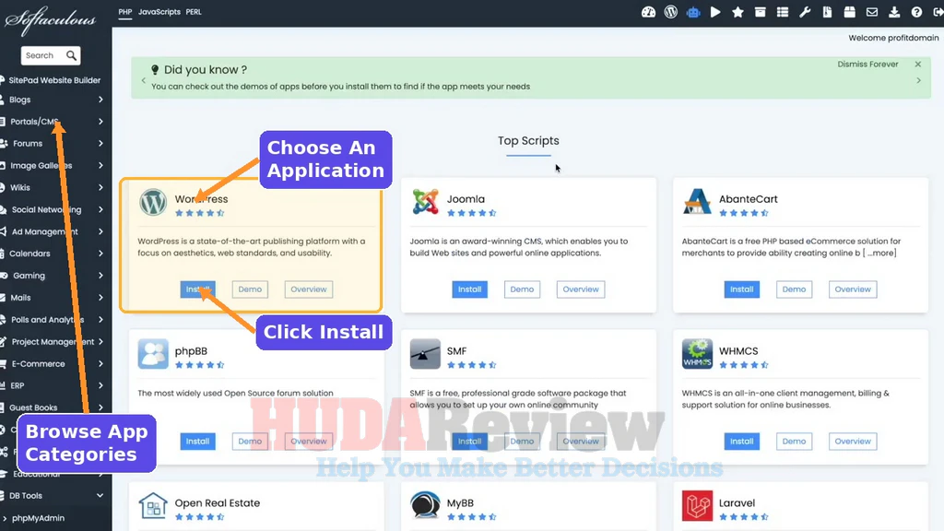Click the logout icon in top bar

[938, 12]
